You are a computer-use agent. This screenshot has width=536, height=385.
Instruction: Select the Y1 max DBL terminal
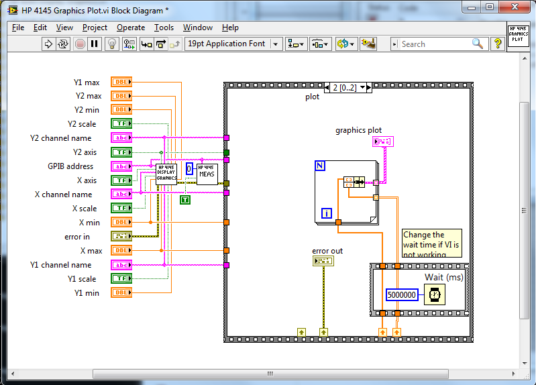coord(121,82)
